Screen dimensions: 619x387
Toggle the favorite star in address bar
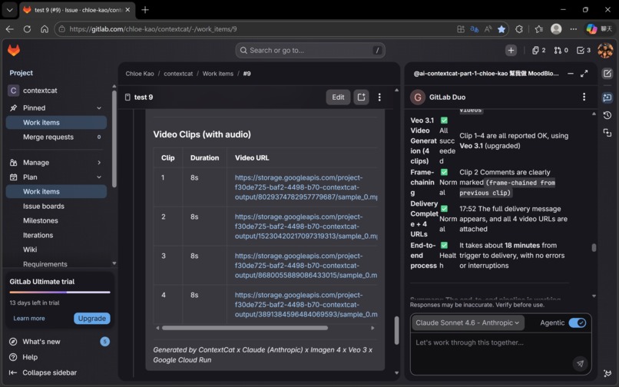[501, 29]
